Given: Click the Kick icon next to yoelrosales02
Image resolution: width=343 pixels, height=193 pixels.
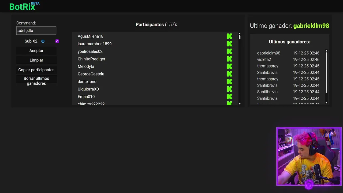Looking at the screenshot, I should pyautogui.click(x=229, y=51).
